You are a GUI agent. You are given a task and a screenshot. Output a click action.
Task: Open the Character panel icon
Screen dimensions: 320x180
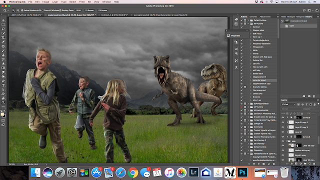coord(236,49)
